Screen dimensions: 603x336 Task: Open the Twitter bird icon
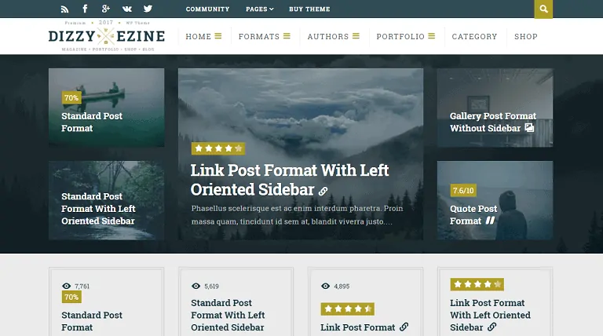pos(148,9)
